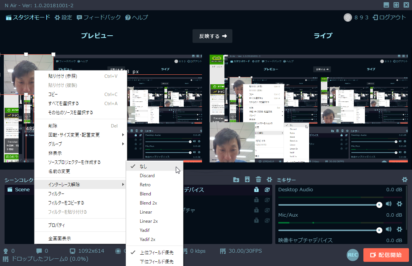Select Retro deinterlace option

click(155, 184)
